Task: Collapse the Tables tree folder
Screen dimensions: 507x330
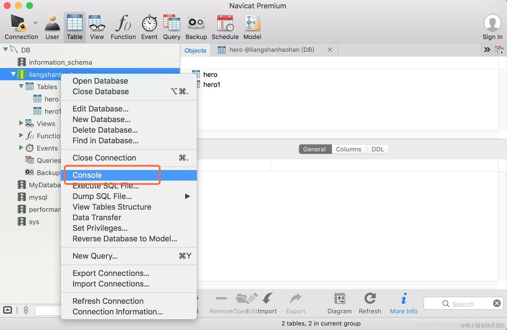Action: [x=21, y=86]
